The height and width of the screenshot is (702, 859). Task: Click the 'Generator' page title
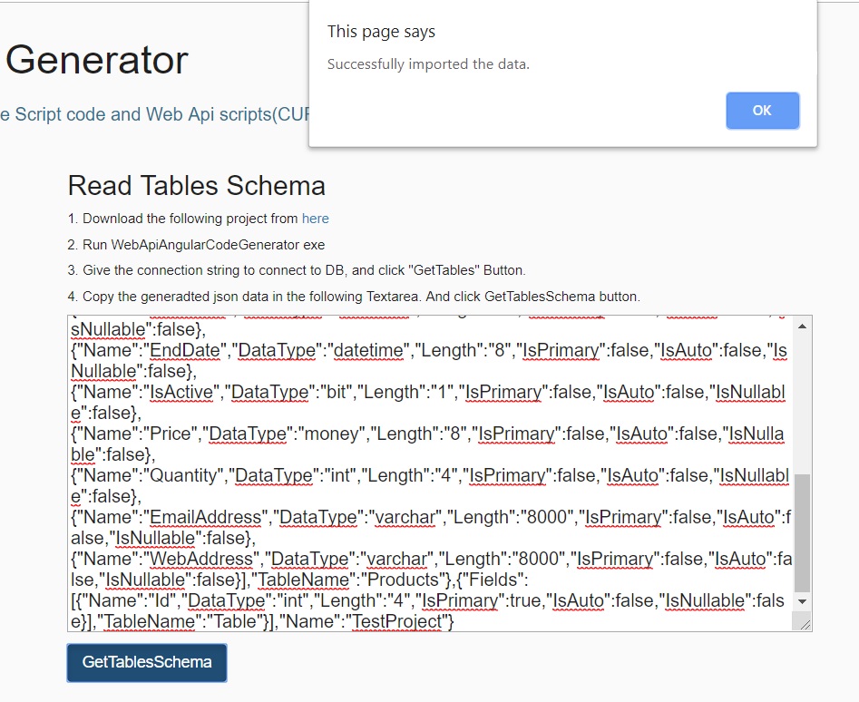97,60
